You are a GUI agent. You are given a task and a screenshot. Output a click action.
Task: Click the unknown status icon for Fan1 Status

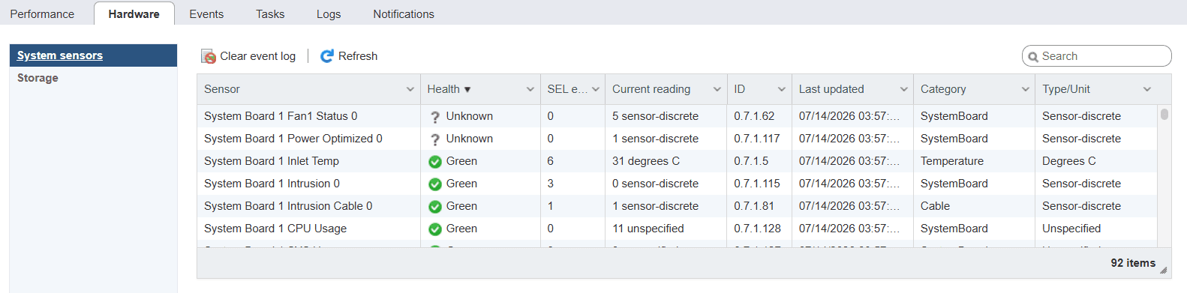434,117
